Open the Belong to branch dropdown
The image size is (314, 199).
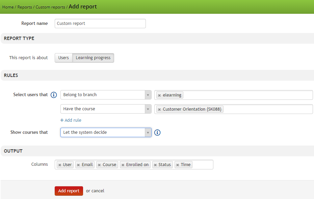[106, 95]
